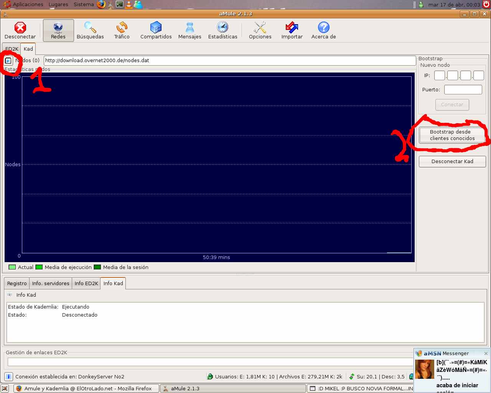The width and height of the screenshot is (491, 393).
Task: Click the Importar toolbar icon
Action: [292, 30]
